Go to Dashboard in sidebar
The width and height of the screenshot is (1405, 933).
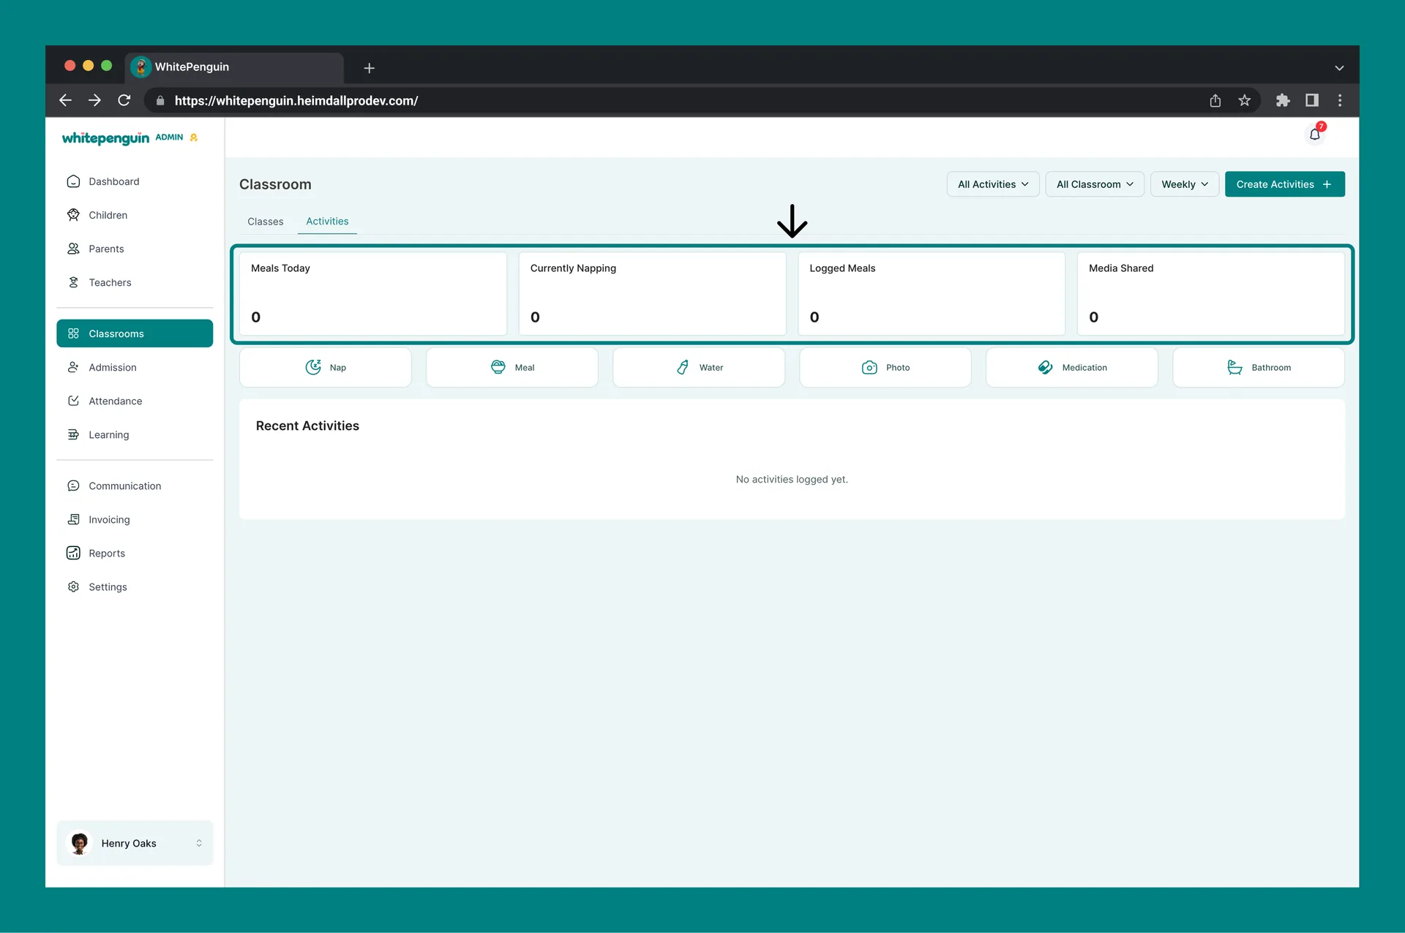click(x=135, y=181)
